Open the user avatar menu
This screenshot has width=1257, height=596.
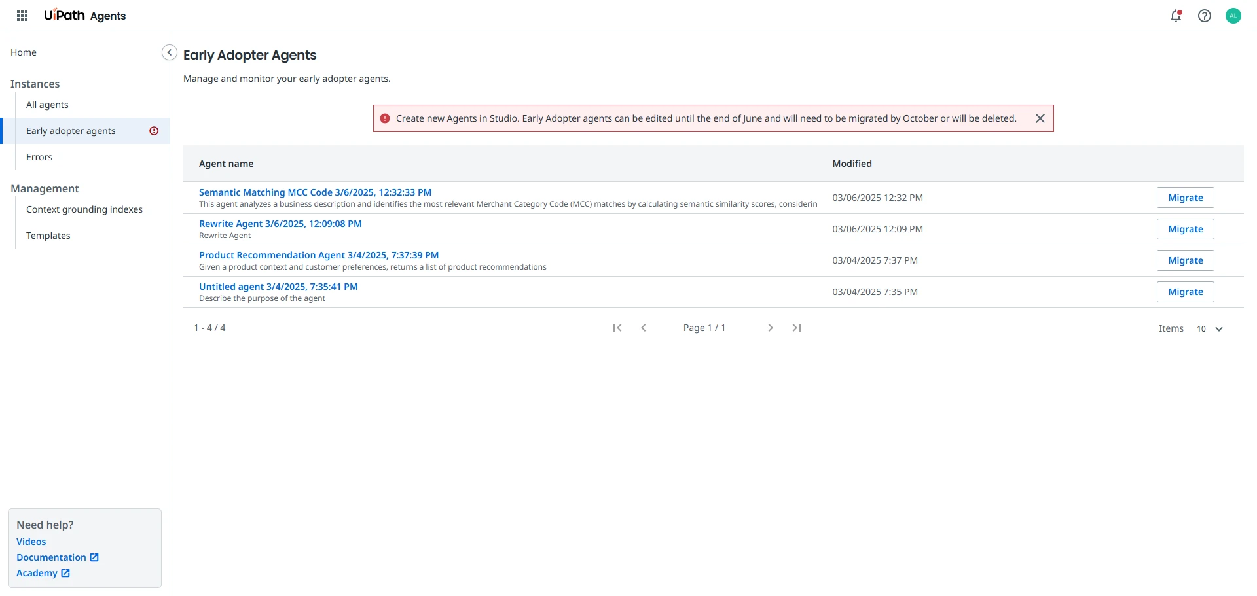click(1233, 16)
